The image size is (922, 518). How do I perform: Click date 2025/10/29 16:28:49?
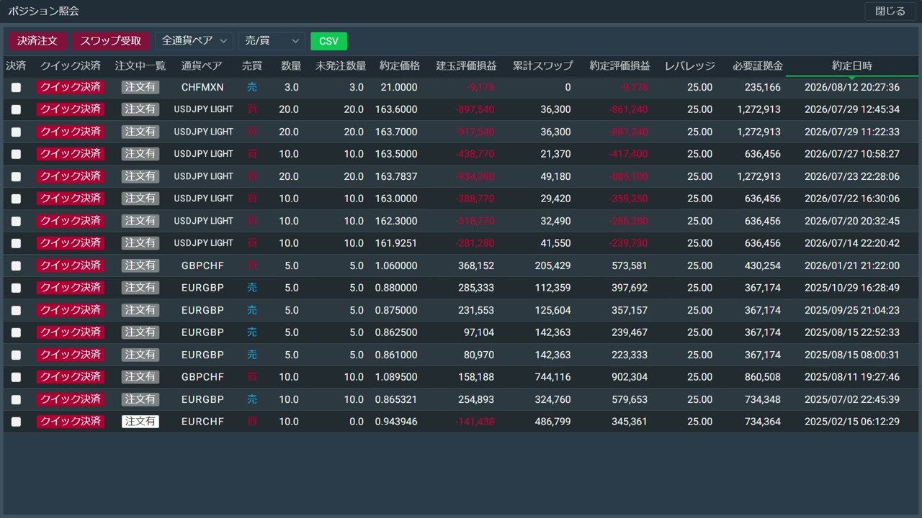pyautogui.click(x=852, y=288)
